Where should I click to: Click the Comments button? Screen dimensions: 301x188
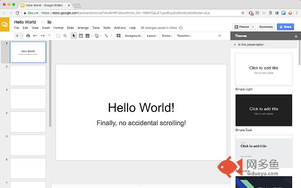[x=266, y=27]
